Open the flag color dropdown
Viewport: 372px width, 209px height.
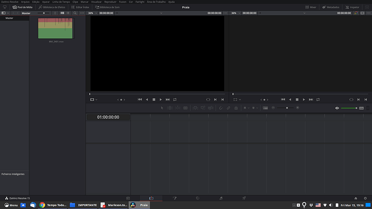click(249, 108)
